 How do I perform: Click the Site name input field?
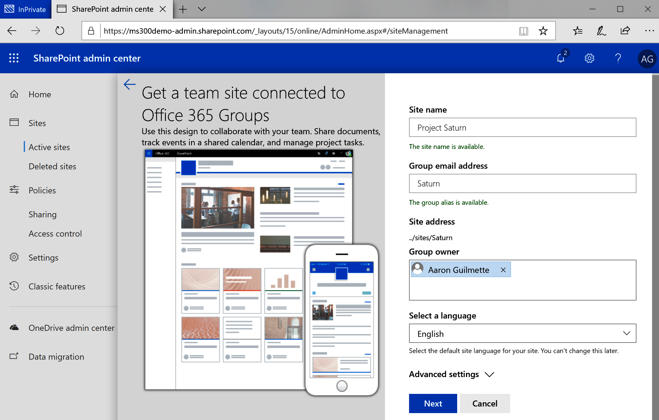[x=522, y=128]
